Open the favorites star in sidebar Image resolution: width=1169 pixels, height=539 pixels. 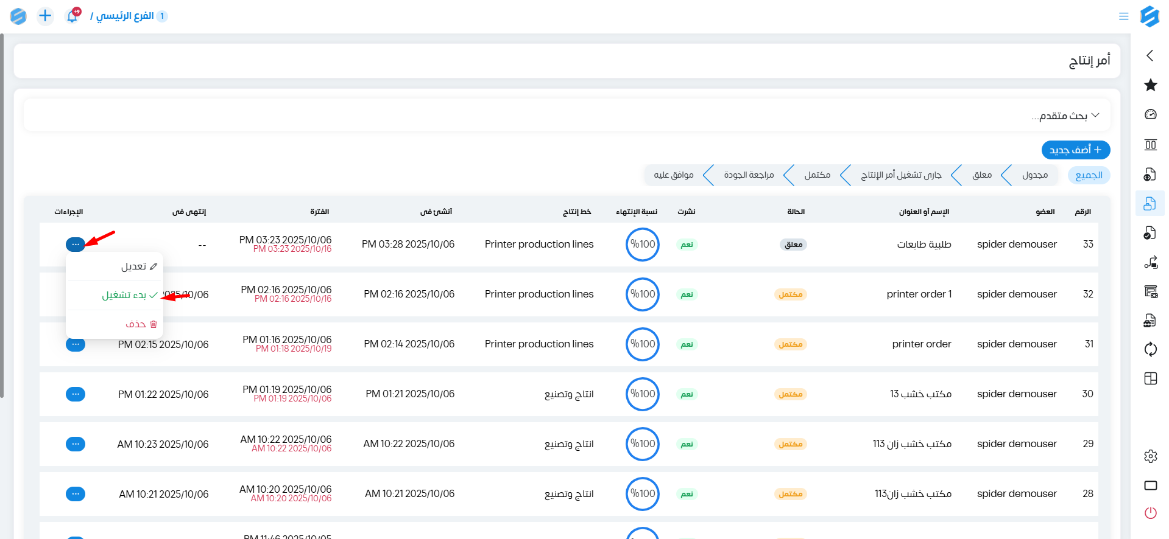pyautogui.click(x=1150, y=85)
